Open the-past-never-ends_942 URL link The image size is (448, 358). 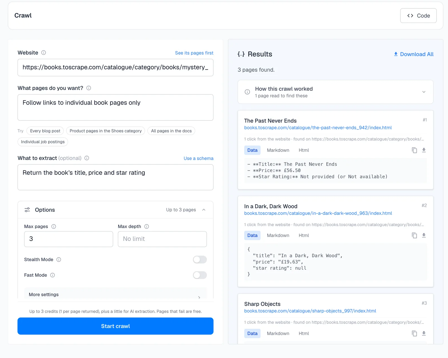[x=318, y=128]
